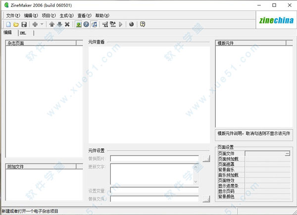Click the 元件查看 preview area
The width and height of the screenshot is (297, 215).
[x=149, y=95]
